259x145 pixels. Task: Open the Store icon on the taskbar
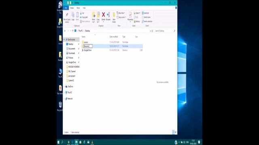[x=80, y=142]
